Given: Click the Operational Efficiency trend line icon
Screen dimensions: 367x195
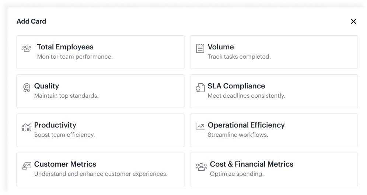Looking at the screenshot, I should (200, 127).
